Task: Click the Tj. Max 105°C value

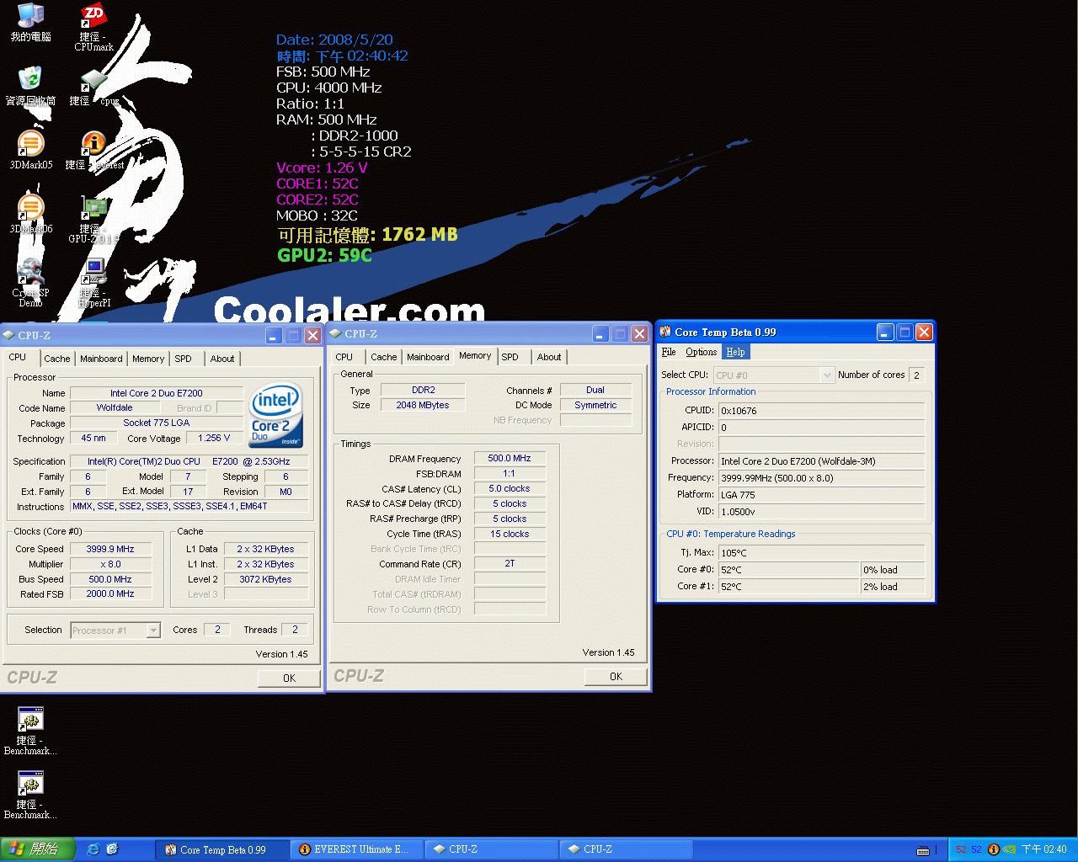Action: point(822,553)
